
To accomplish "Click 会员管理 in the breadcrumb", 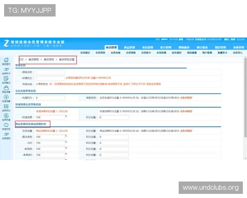I will [34, 59].
